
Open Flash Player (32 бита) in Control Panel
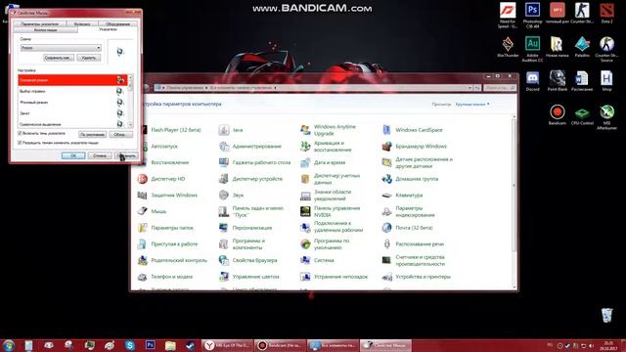(x=169, y=130)
